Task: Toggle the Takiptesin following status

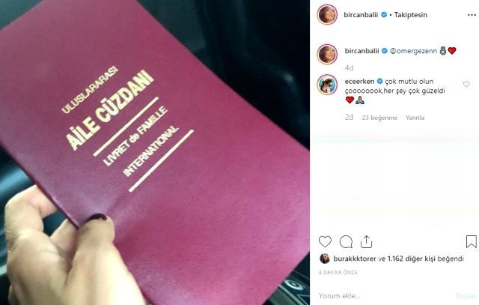Action: pyautogui.click(x=411, y=15)
